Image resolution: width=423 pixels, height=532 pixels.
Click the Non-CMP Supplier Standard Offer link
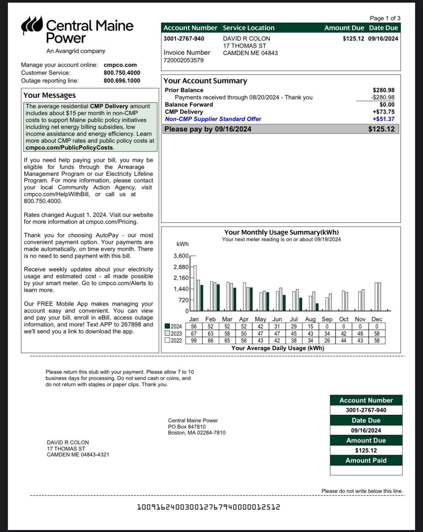pos(213,119)
